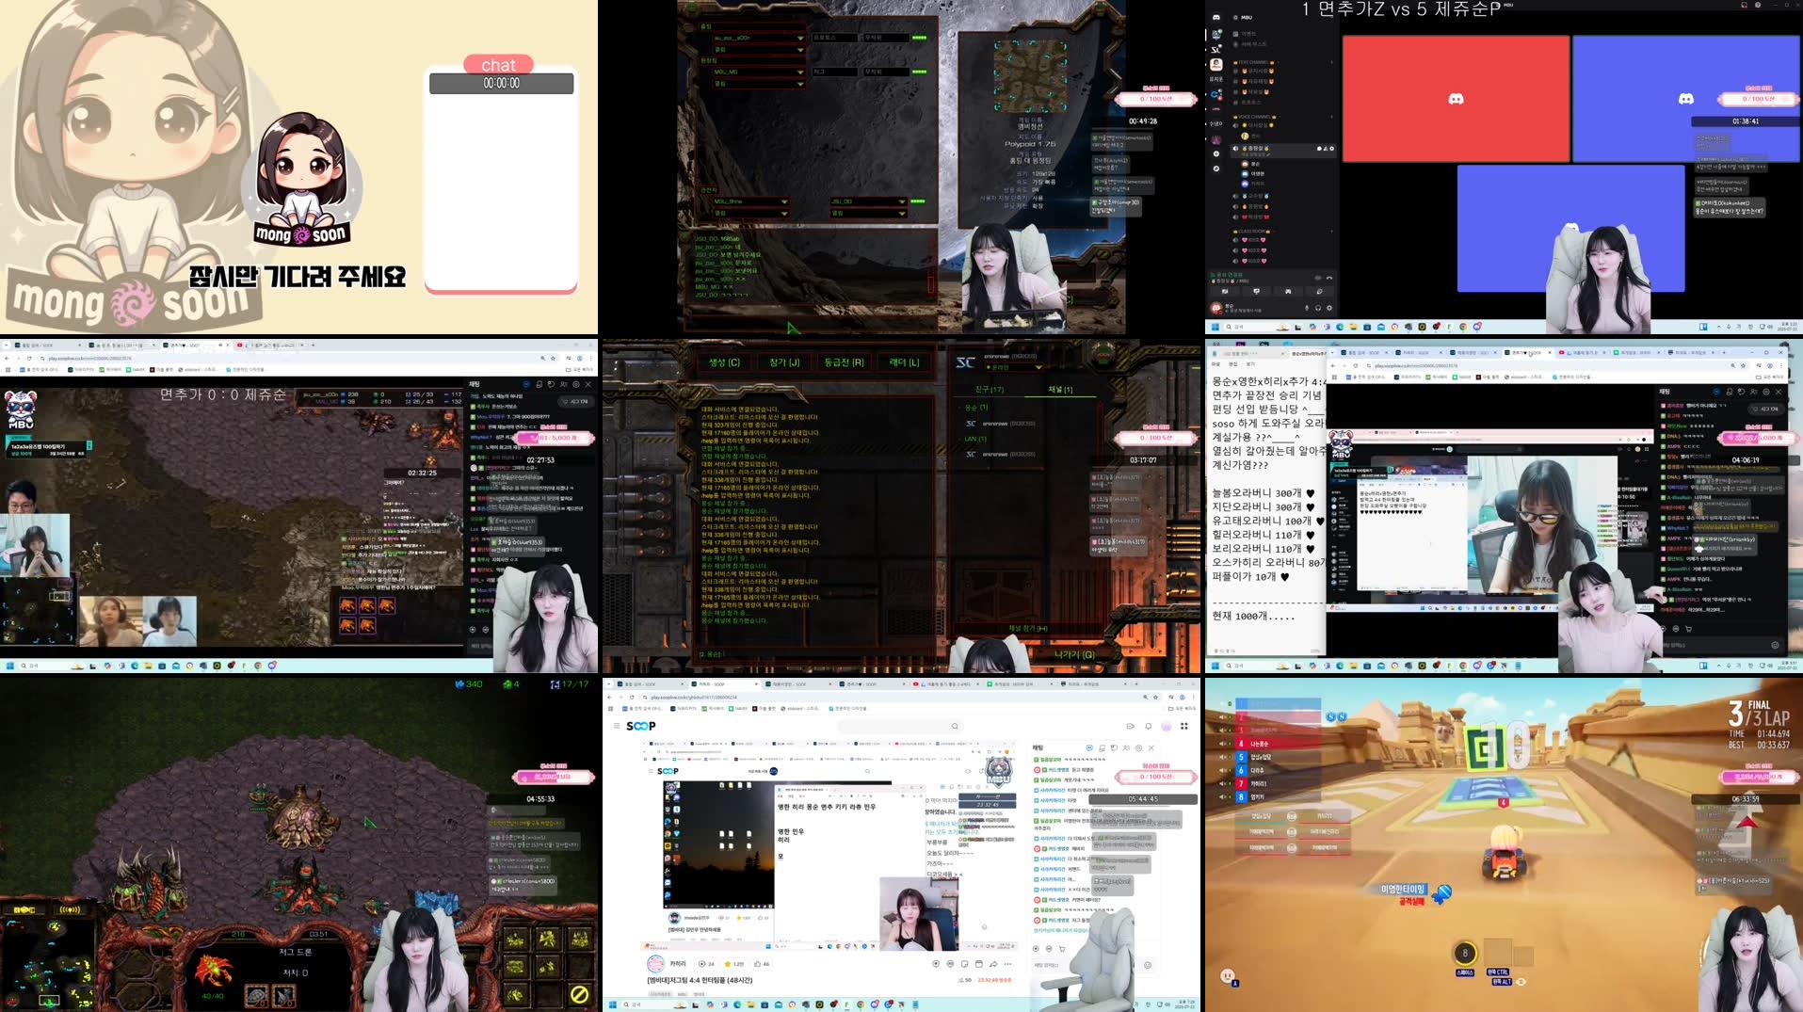The width and height of the screenshot is (1803, 1012).
Task: Click the 참가 (J) button in the StarCraft lobby
Action: pyautogui.click(x=783, y=362)
